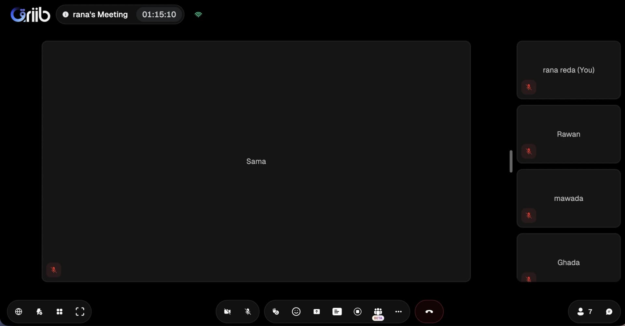Open the globe language icon
The image size is (625, 326).
[19, 312]
